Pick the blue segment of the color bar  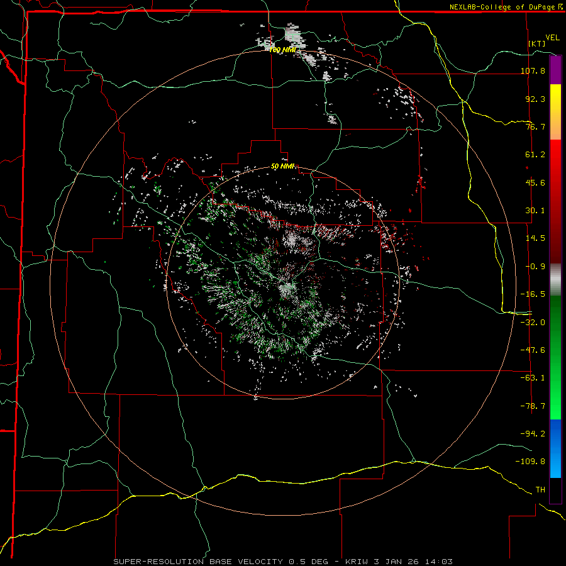[555, 448]
